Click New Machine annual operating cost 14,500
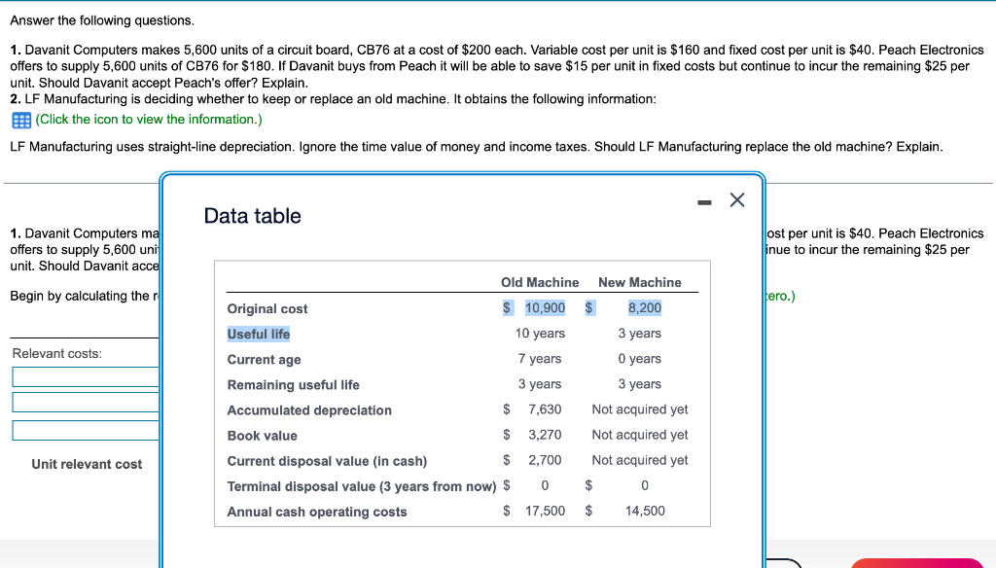The image size is (996, 568). [645, 512]
